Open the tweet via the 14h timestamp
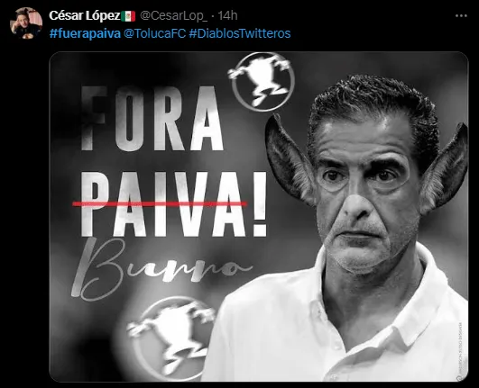The image size is (479, 388). [x=227, y=16]
